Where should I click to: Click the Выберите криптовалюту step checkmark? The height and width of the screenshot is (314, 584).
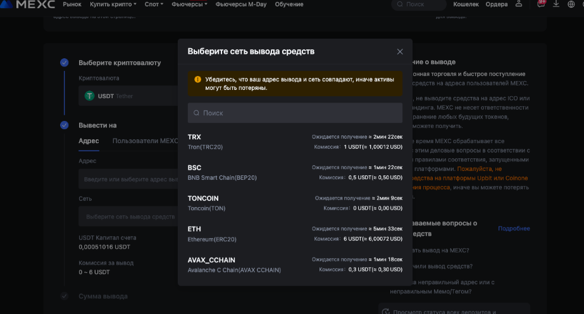65,63
